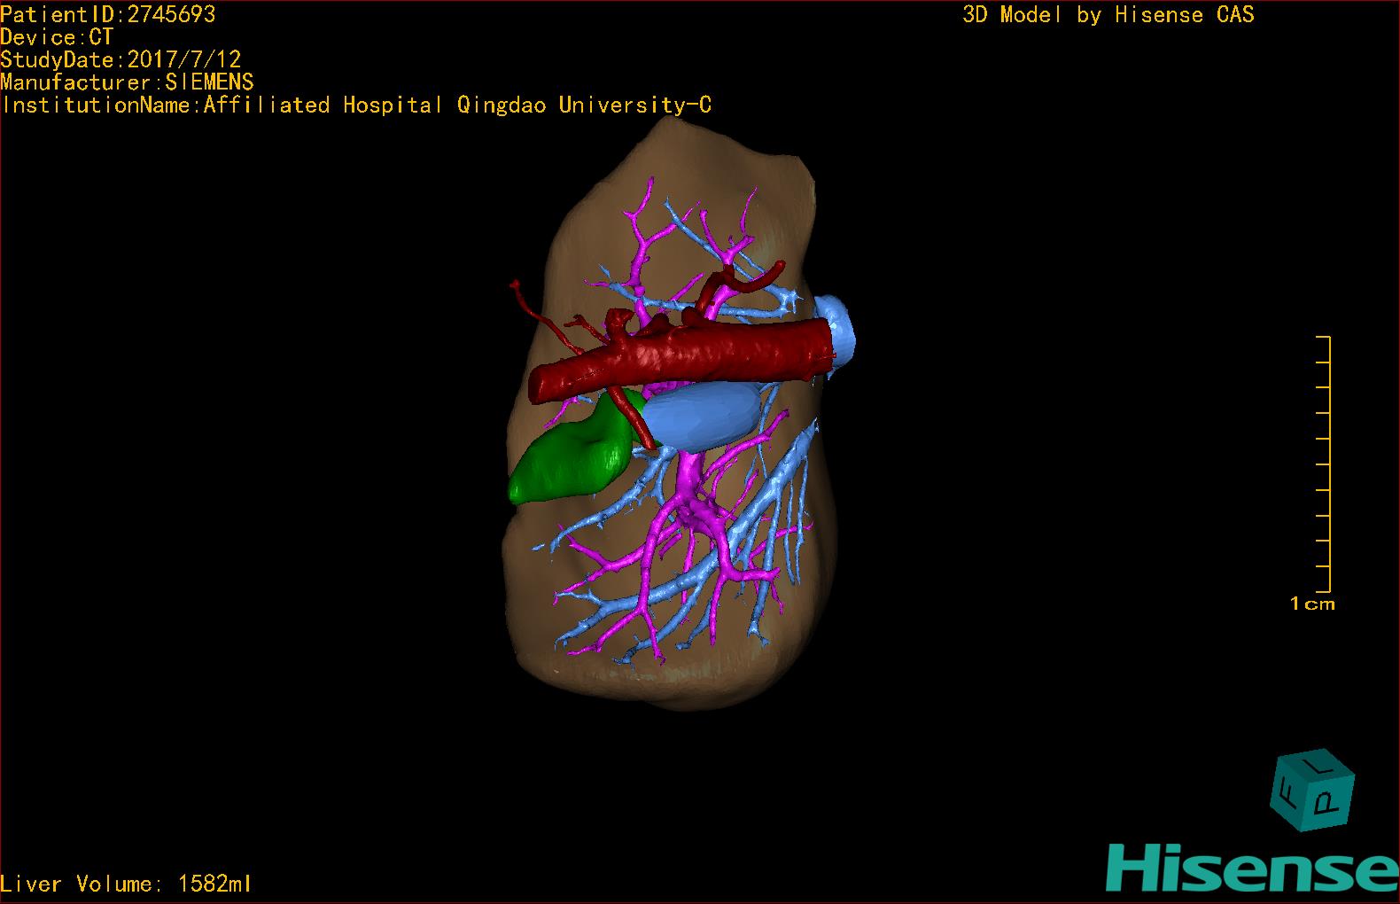
Task: Click the InstitutionName overlay text line
Action: [356, 105]
